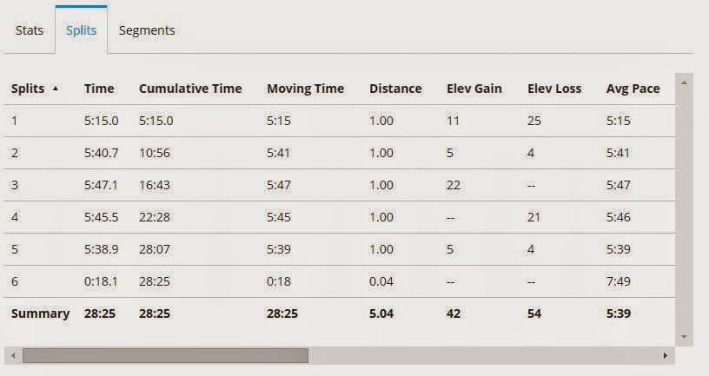Open the Stats tab
Image resolution: width=709 pixels, height=376 pixels.
(x=29, y=30)
